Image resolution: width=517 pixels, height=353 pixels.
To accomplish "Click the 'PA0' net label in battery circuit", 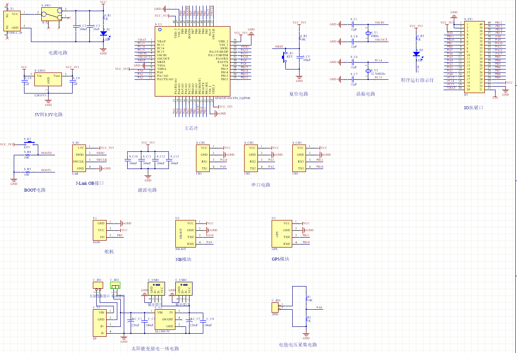I will point(319,307).
